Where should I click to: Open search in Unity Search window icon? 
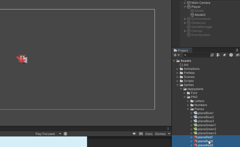pyautogui.click(x=212, y=55)
